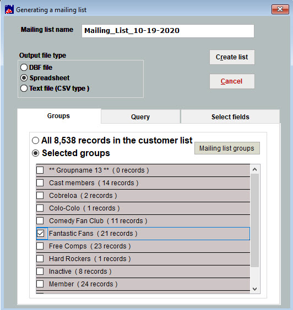Click scroll down arrow of groups list

click(x=255, y=289)
